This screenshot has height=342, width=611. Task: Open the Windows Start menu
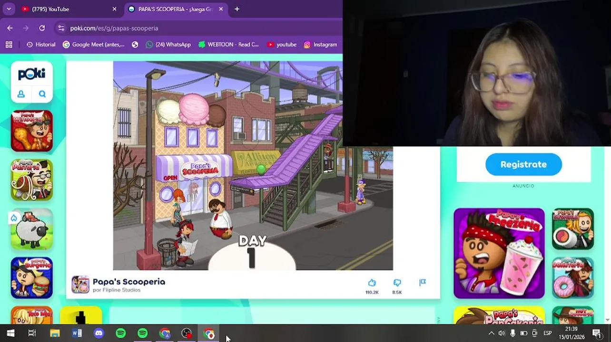coord(10,333)
